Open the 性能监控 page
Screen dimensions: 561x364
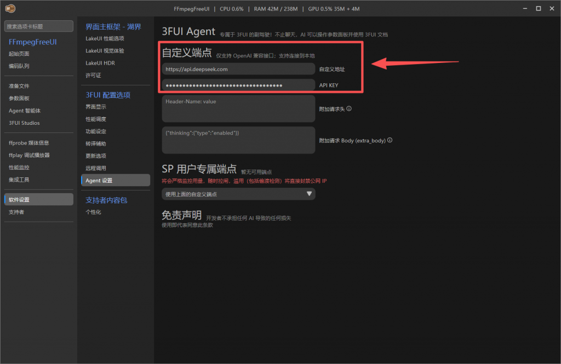coord(19,167)
